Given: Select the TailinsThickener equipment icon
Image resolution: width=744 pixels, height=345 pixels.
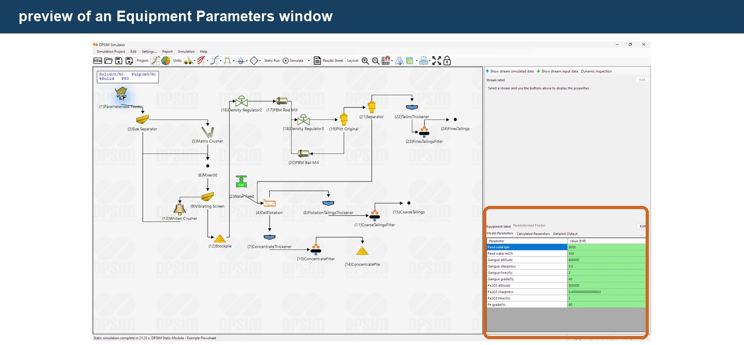Looking at the screenshot, I should (411, 108).
